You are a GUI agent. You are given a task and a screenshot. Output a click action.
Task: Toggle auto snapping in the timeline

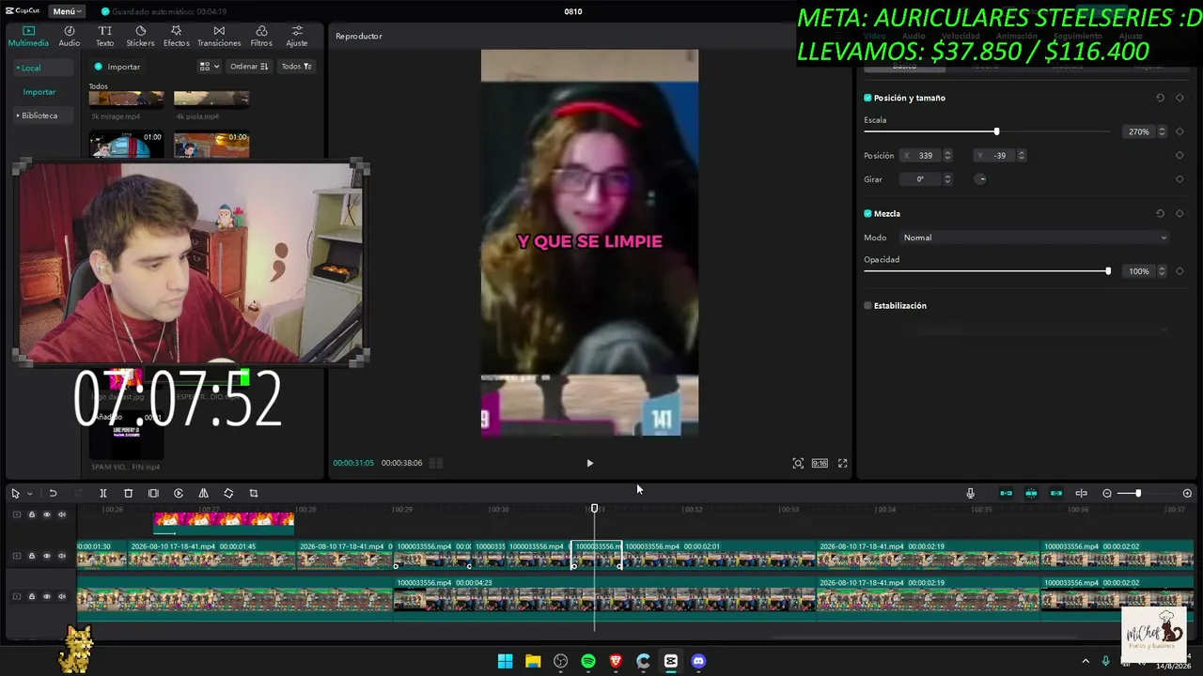click(x=1031, y=493)
